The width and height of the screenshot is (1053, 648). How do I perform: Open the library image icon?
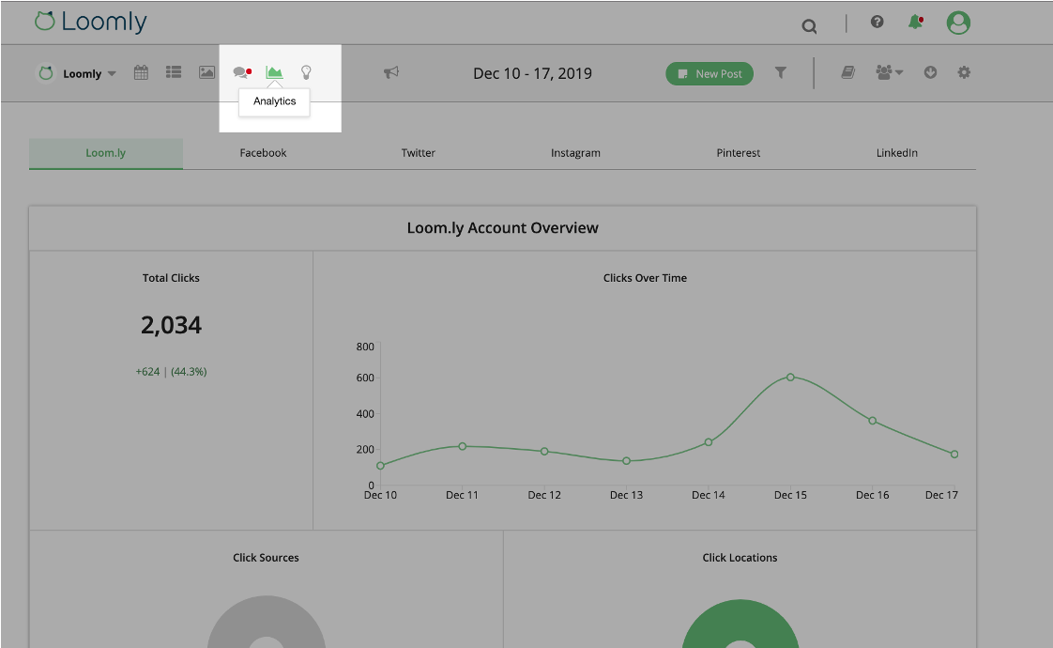pos(206,72)
